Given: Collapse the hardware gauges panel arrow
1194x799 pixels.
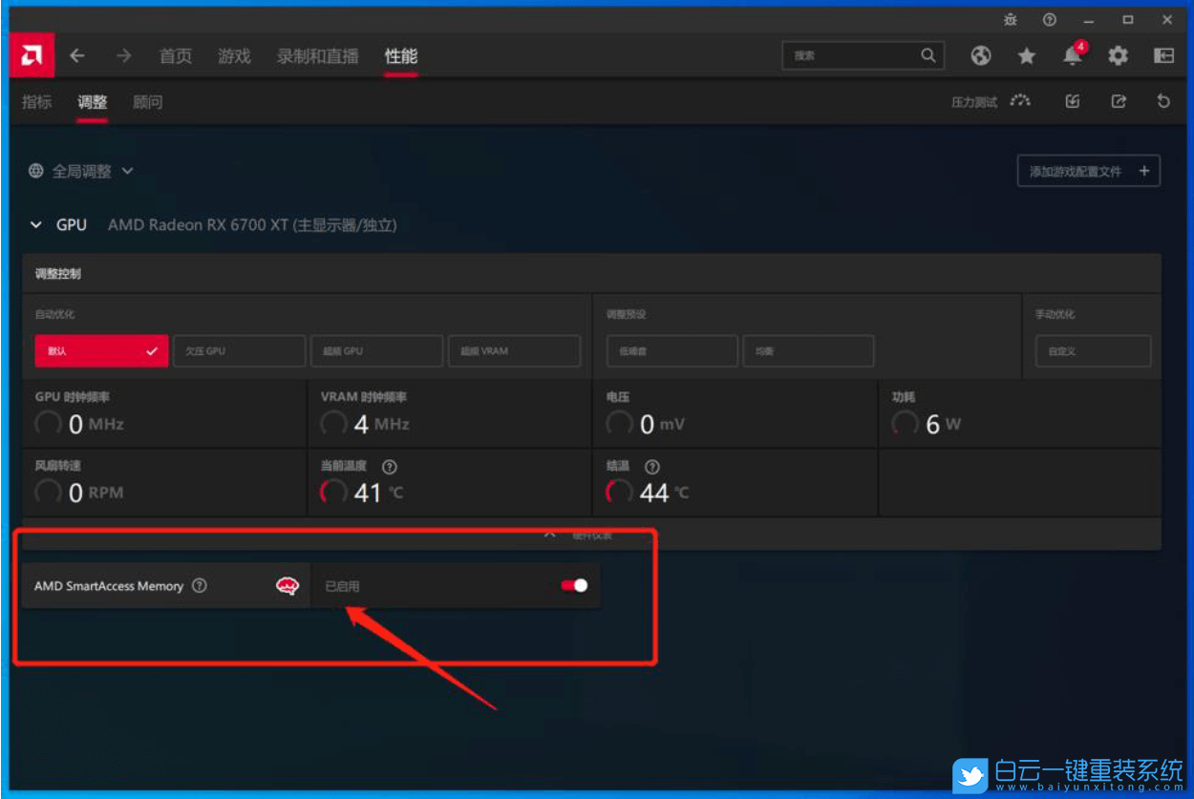Looking at the screenshot, I should click(x=550, y=535).
